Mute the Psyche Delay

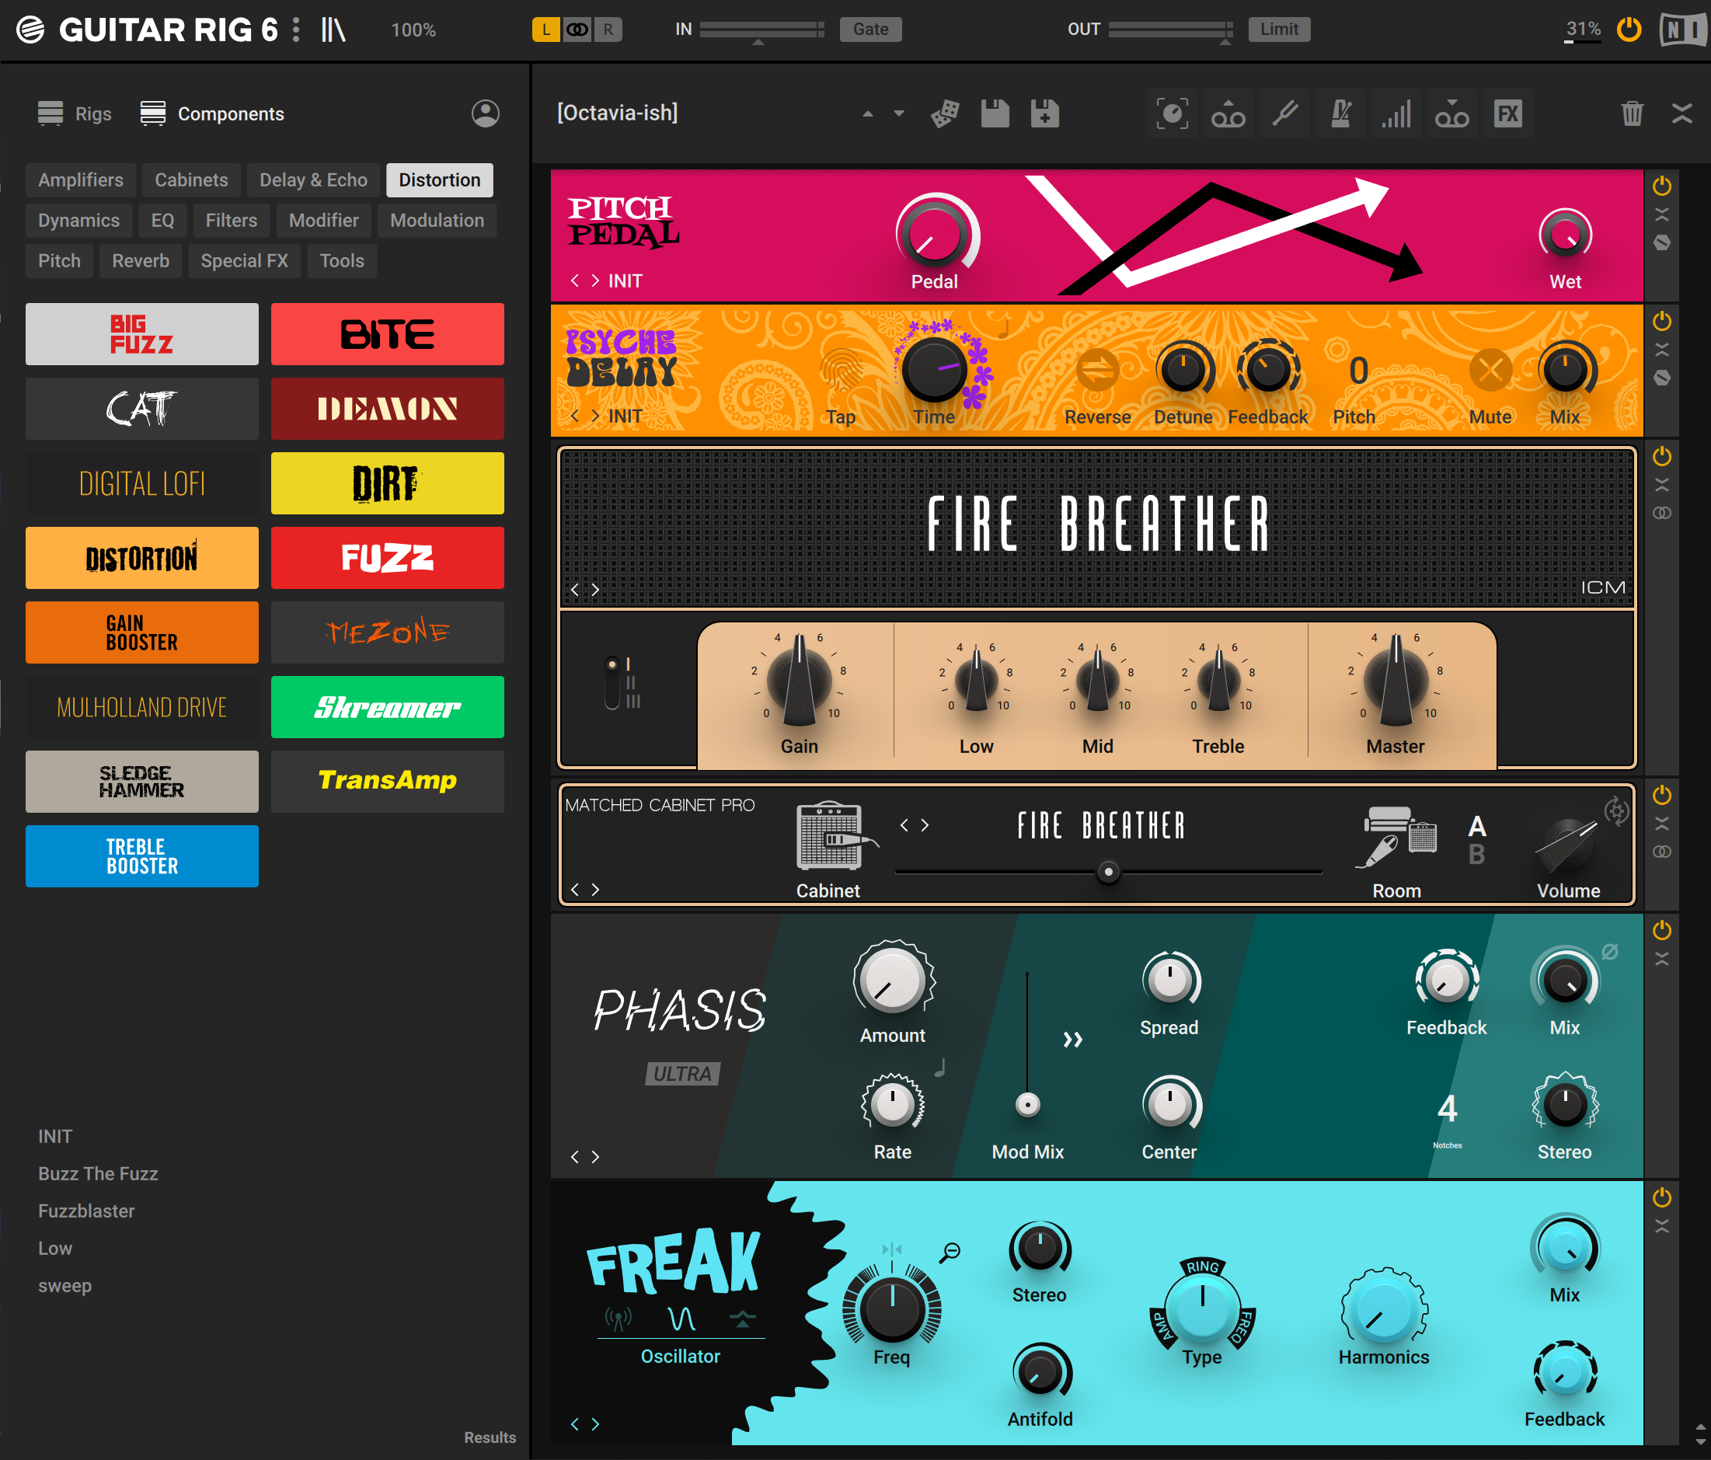[x=1489, y=371]
